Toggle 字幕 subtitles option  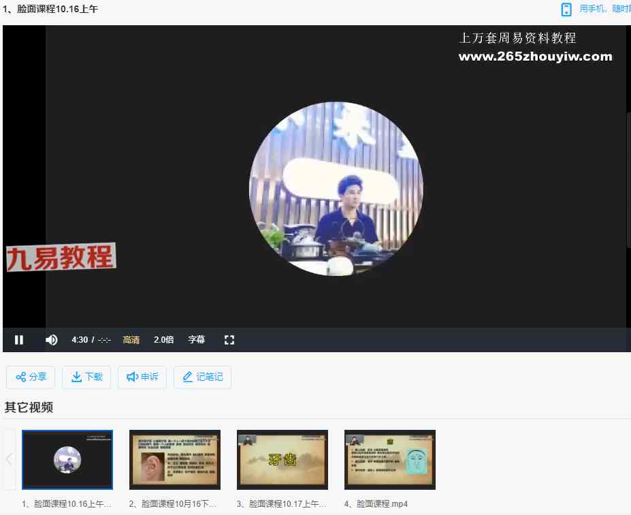point(197,340)
